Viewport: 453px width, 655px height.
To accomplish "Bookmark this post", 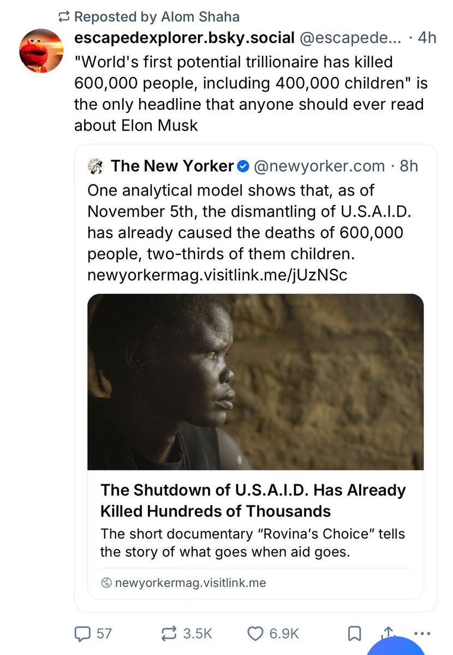I will tap(354, 634).
